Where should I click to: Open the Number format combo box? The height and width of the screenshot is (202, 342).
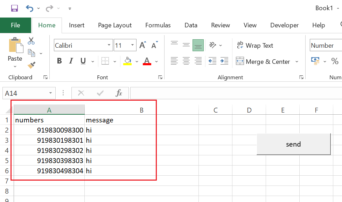click(326, 45)
